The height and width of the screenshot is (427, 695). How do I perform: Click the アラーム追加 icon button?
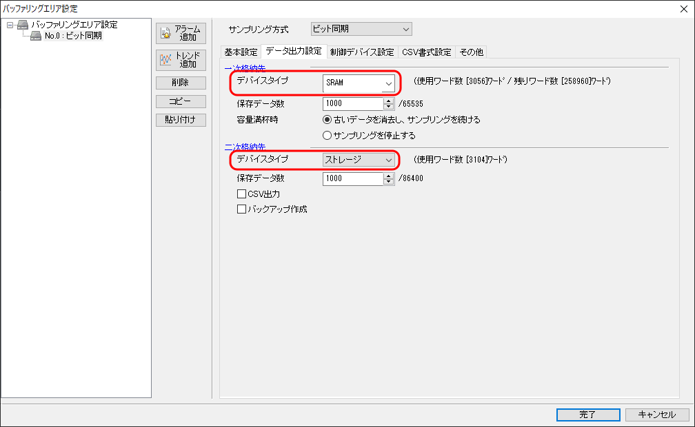coord(181,33)
